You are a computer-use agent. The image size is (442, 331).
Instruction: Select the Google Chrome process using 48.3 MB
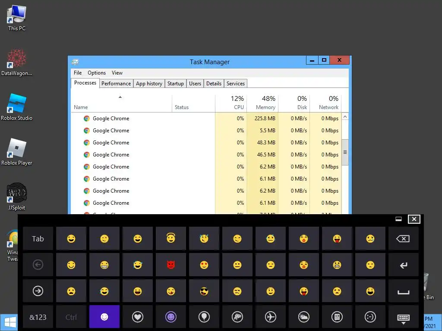[206, 143]
